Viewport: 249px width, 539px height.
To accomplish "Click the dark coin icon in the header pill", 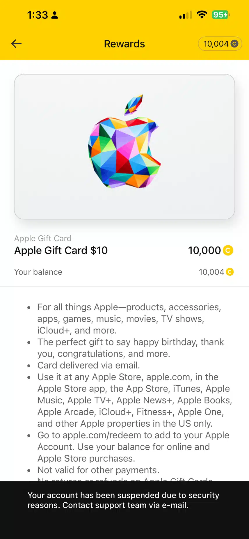I will (234, 44).
